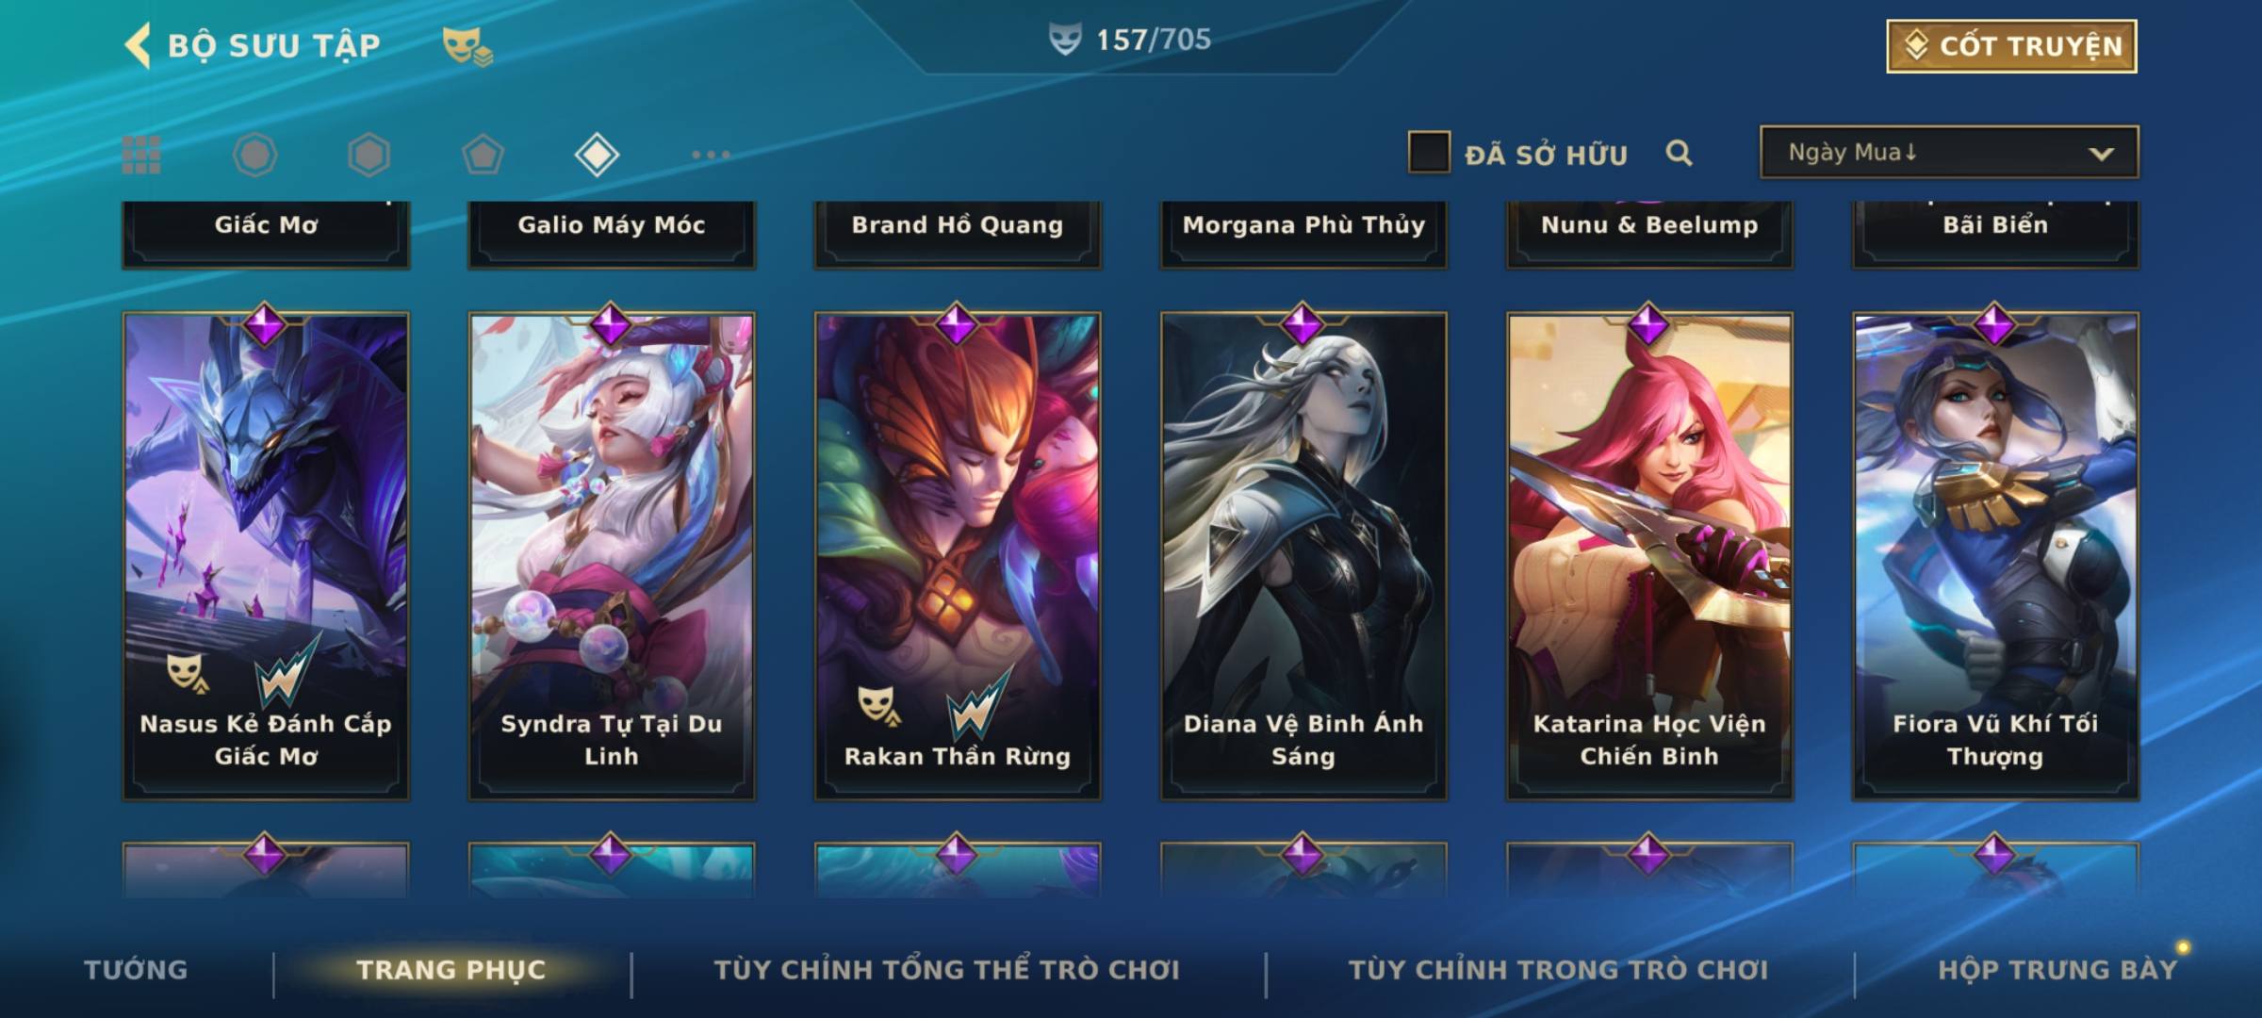2262x1018 pixels.
Task: Show more filters with three dots
Action: point(711,155)
